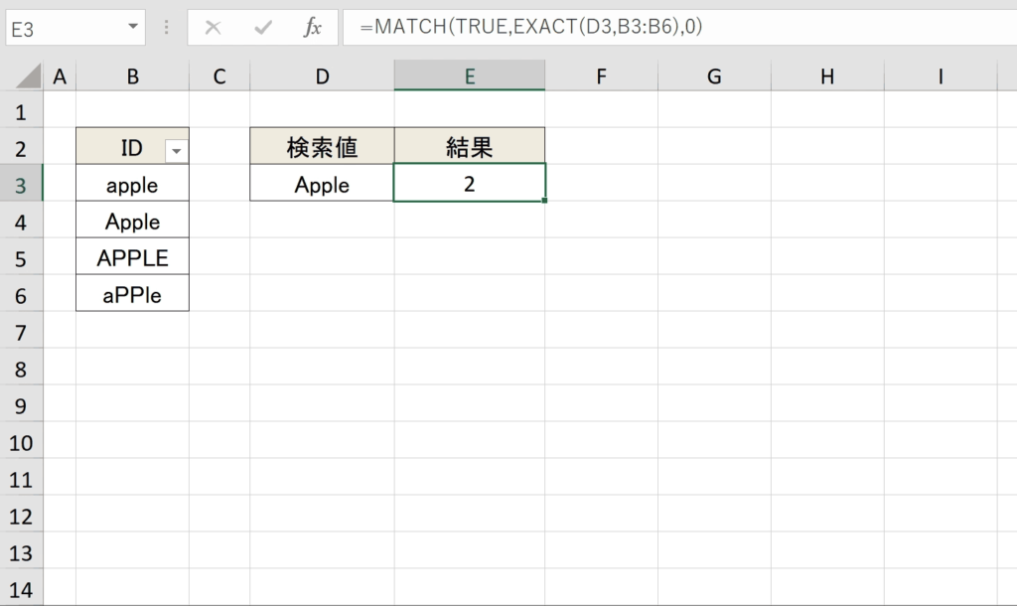Select the 検索値 header cell
Viewport: 1017px width, 606px height.
tap(322, 146)
